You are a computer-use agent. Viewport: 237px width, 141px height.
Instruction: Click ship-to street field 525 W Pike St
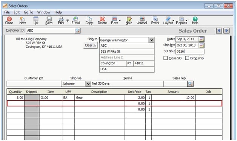127,52
